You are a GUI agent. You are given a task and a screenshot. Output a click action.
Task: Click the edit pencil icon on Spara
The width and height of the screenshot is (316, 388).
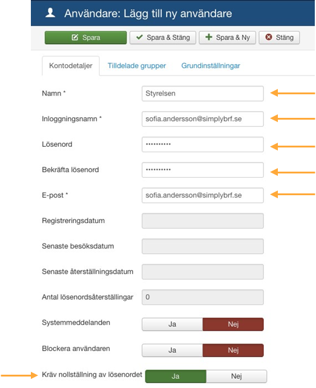point(75,37)
